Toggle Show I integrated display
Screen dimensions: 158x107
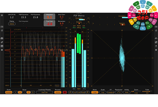tap(24, 92)
